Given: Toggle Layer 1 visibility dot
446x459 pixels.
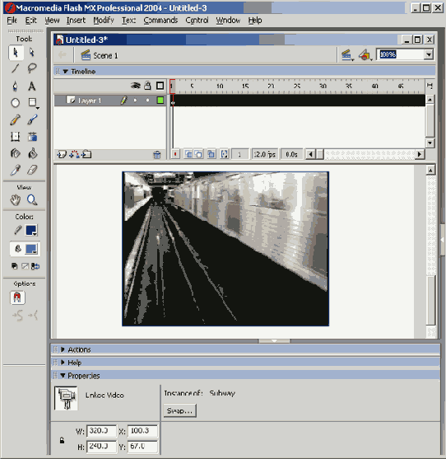Looking at the screenshot, I should (x=135, y=101).
